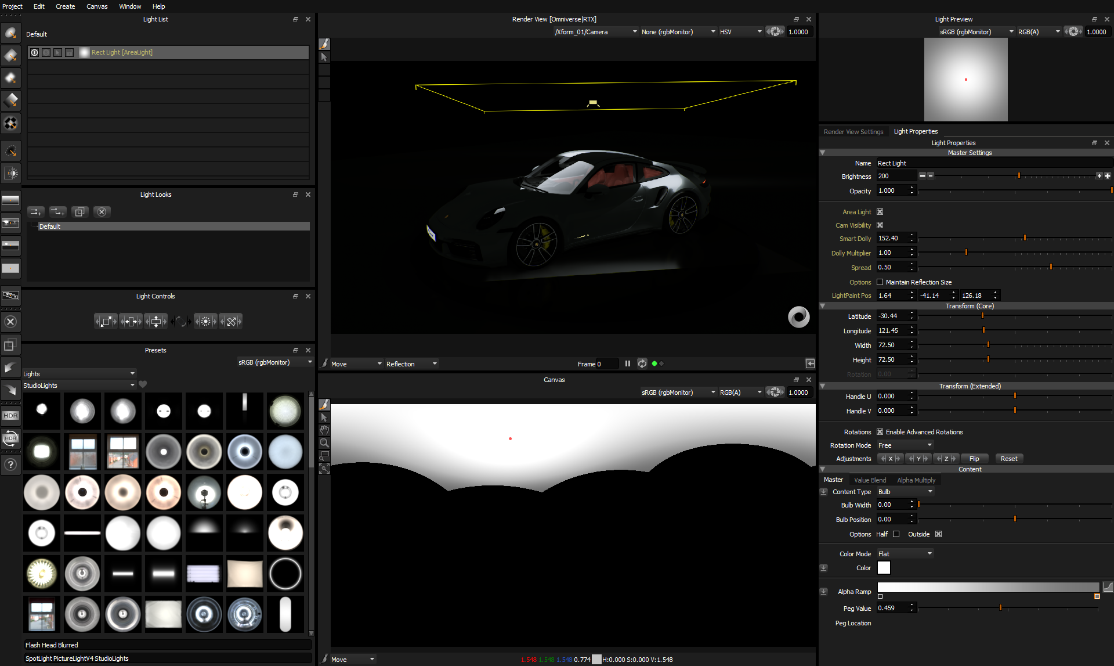Open the Project menu
1114x666 pixels.
tap(12, 6)
